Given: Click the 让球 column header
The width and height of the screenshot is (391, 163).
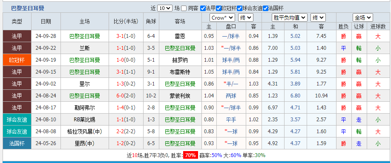Looking at the screenshot, I should 359,26.
